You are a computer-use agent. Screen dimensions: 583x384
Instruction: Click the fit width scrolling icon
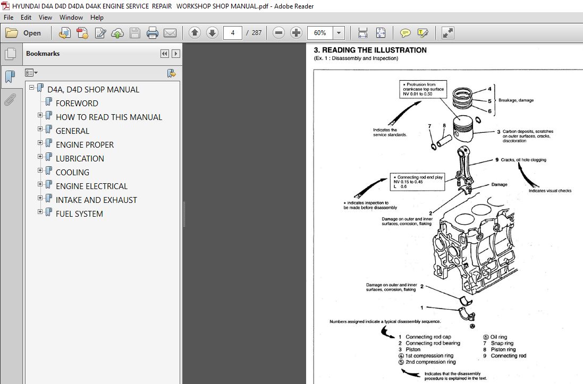click(x=363, y=33)
